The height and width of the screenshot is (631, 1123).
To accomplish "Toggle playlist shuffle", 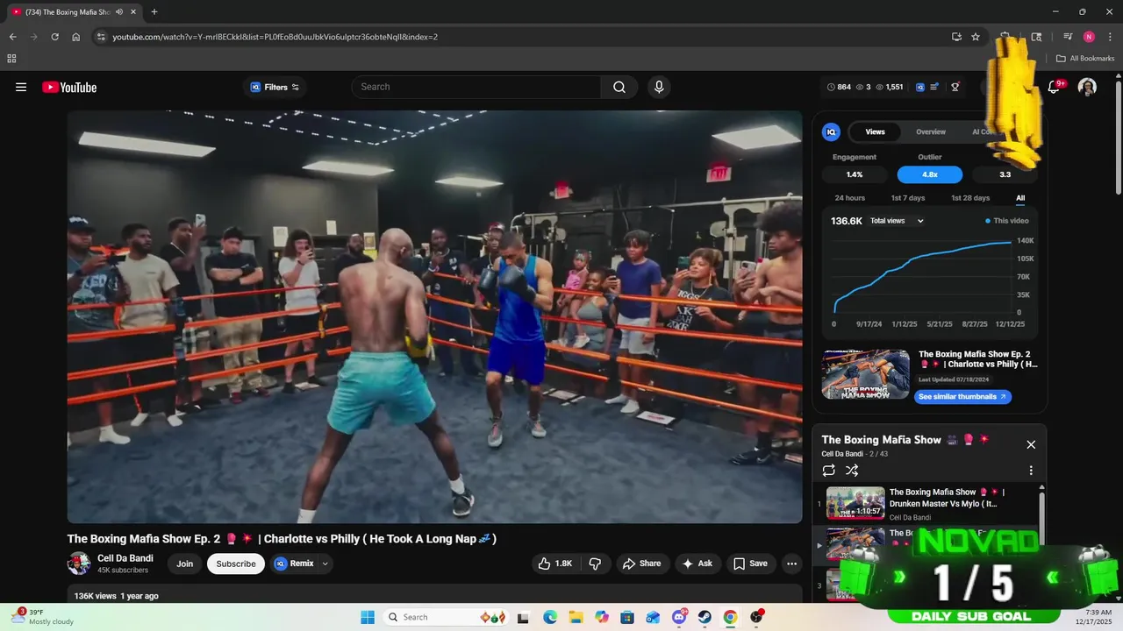I will click(852, 471).
